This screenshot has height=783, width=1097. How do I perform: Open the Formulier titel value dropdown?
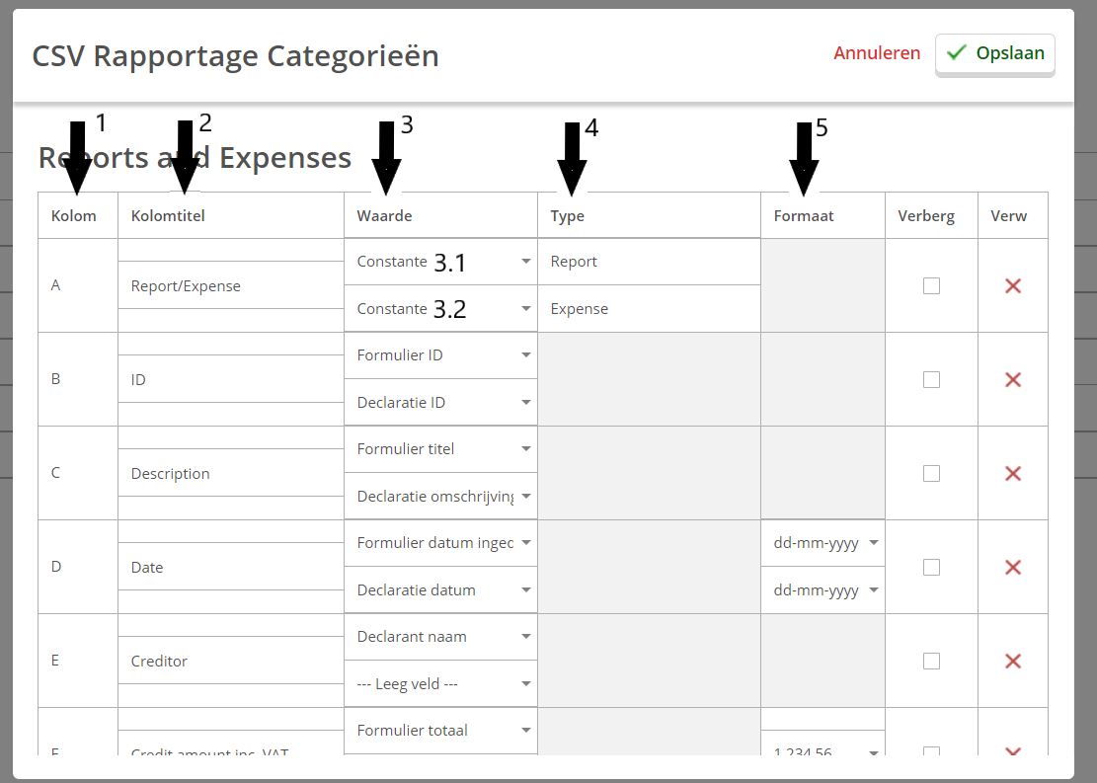point(440,449)
